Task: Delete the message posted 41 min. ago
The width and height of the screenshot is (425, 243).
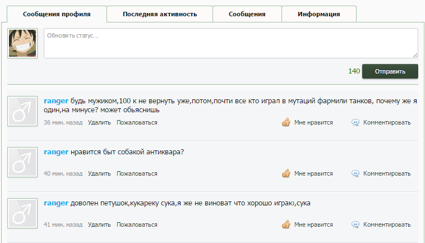Action: tap(99, 224)
